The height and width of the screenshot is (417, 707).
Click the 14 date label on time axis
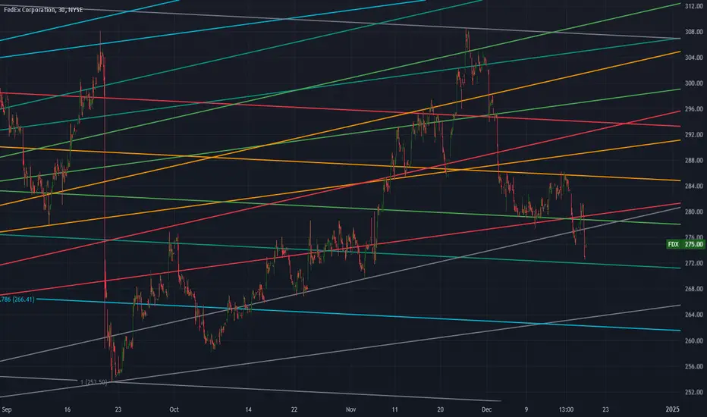pos(249,409)
